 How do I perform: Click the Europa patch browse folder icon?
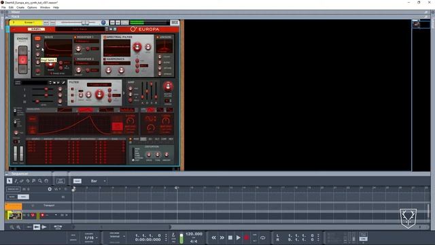click(111, 29)
